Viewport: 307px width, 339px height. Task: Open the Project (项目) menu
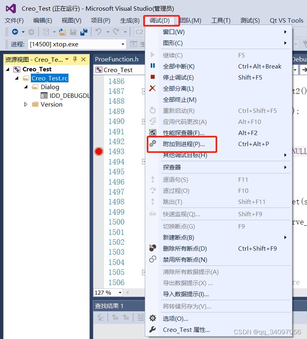coord(100,21)
